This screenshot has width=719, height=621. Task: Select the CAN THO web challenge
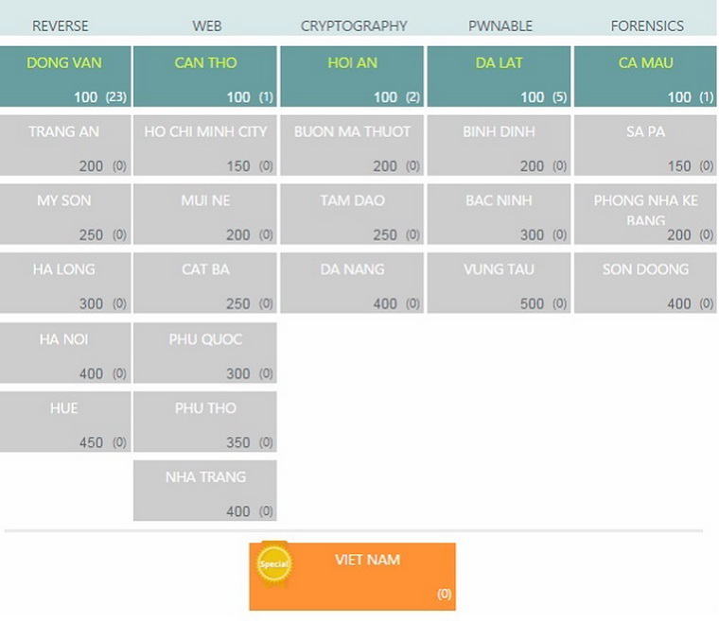point(205,77)
